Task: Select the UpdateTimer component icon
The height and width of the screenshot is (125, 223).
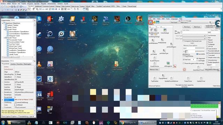Action: (x=201, y=78)
